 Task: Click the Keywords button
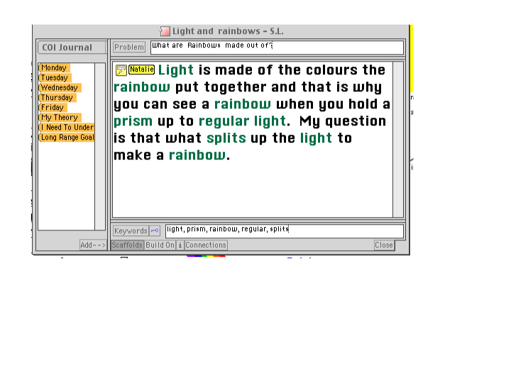(131, 231)
